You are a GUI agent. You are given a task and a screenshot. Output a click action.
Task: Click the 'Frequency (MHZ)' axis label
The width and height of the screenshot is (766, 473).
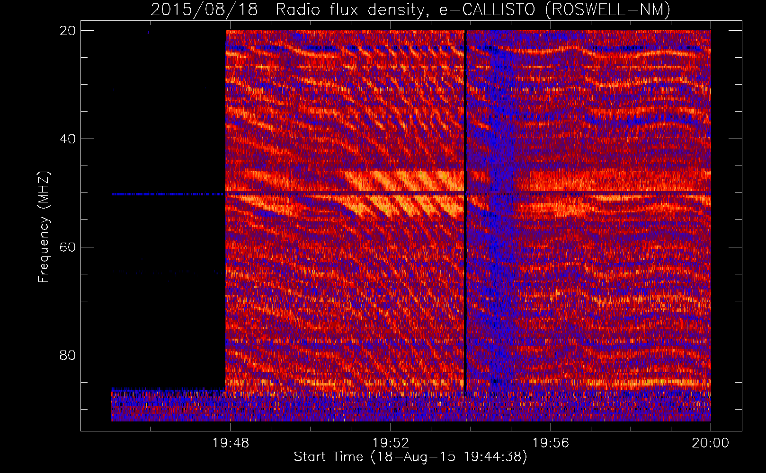44,227
